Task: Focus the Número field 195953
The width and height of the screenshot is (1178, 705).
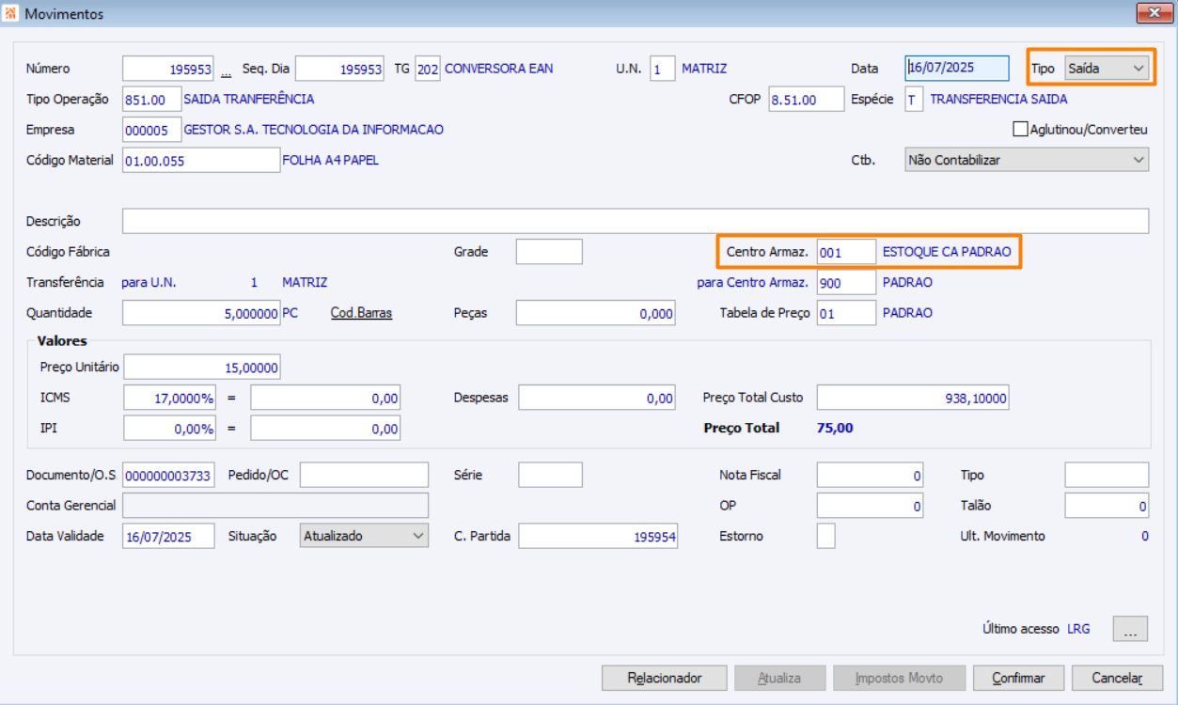Action: click(x=169, y=69)
